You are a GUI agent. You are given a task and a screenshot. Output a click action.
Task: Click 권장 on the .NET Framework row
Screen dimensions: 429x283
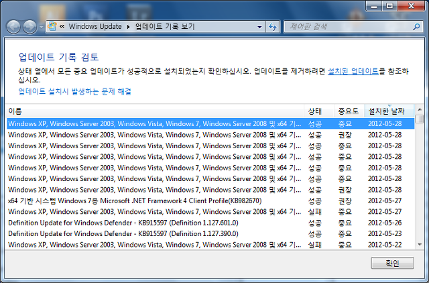(345, 201)
